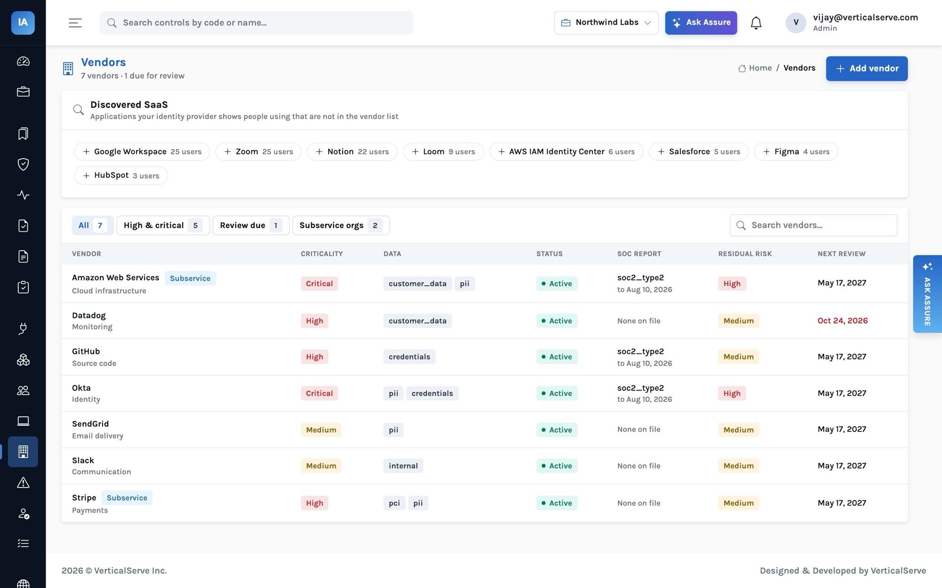This screenshot has height=588, width=942.
Task: Select the Review due filter tab
Action: coord(251,225)
